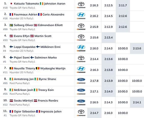Screen dimensions: 144x118
Task: Click the Hyundai logo in Fourmaux's row
Action: (x=81, y=15)
